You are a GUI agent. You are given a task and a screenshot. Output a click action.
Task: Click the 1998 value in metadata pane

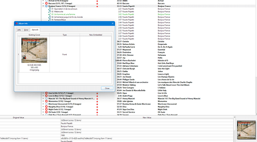click(x=63, y=135)
